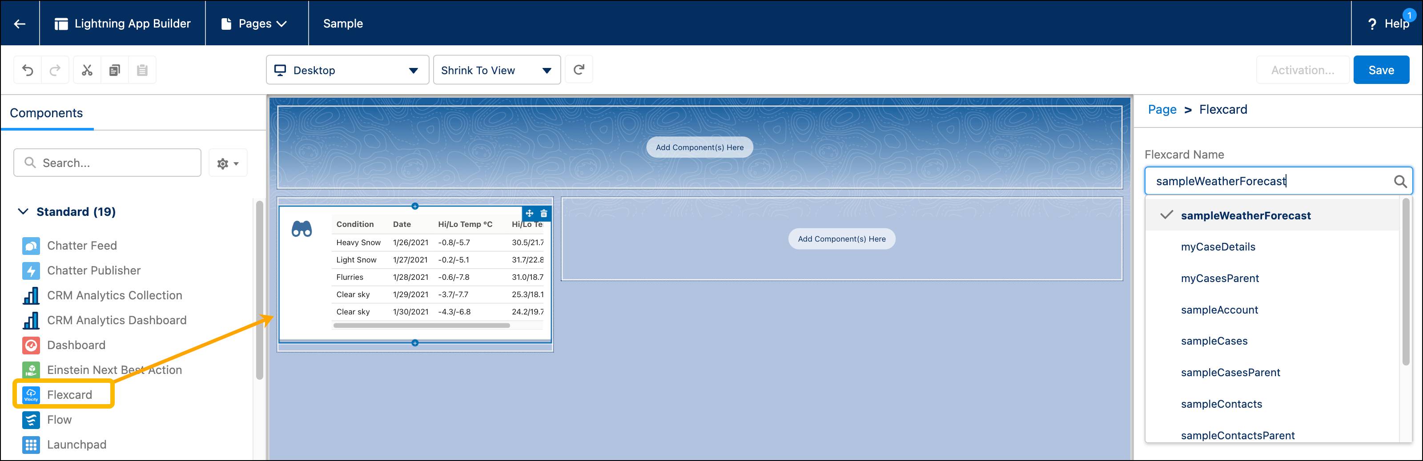Switch to the Components tab
This screenshot has height=461, width=1423.
(46, 113)
